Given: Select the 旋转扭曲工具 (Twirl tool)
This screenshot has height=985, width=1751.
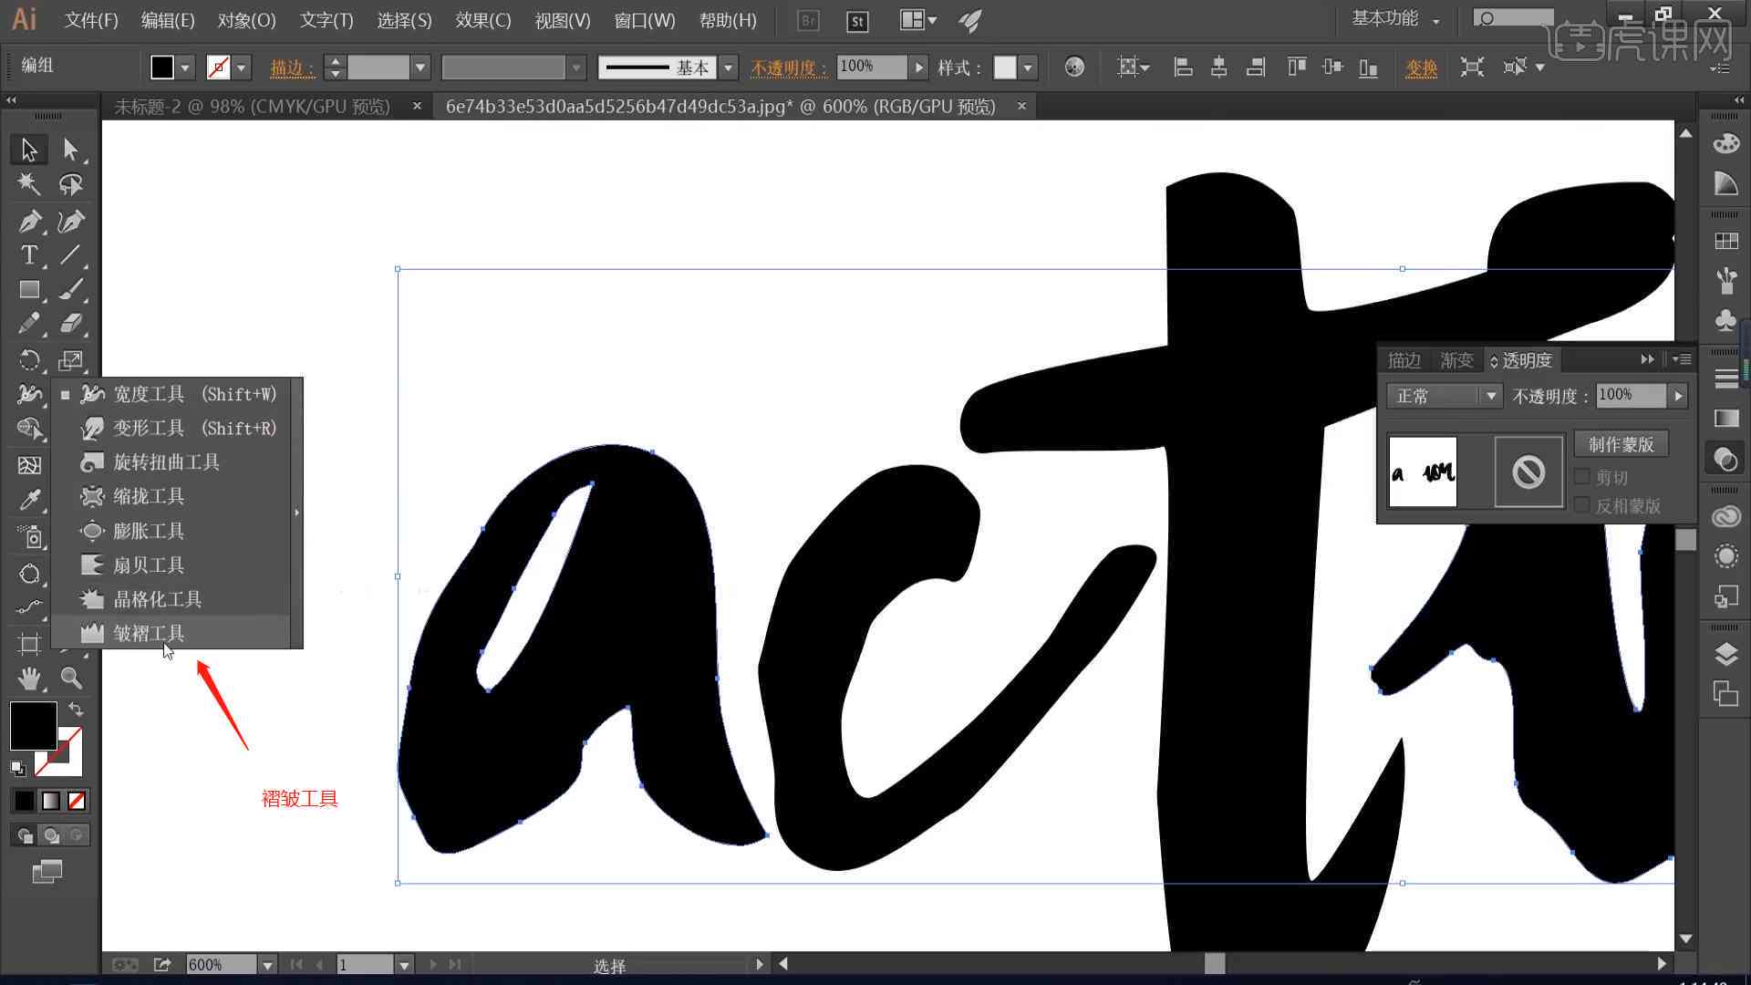Looking at the screenshot, I should point(169,461).
